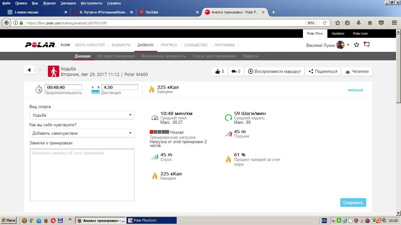Click the Сохранить button
Image resolution: width=401 pixels, height=225 pixels.
click(353, 202)
